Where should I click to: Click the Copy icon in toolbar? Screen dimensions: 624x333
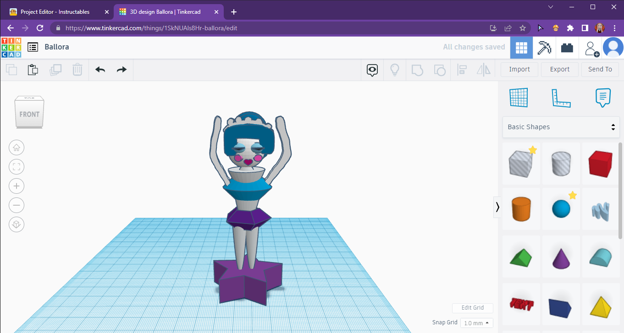click(11, 70)
